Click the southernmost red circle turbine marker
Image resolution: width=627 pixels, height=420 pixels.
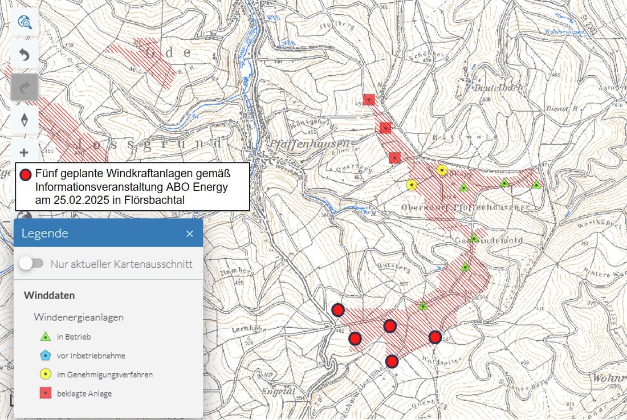coord(392,361)
